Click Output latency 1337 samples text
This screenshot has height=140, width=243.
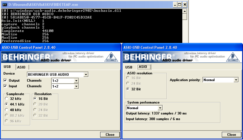point(156,113)
